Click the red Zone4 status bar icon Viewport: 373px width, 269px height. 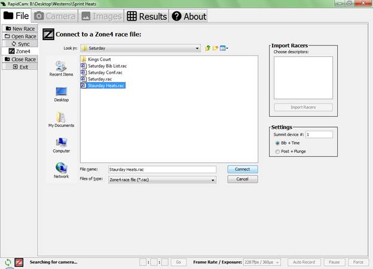coord(19,262)
